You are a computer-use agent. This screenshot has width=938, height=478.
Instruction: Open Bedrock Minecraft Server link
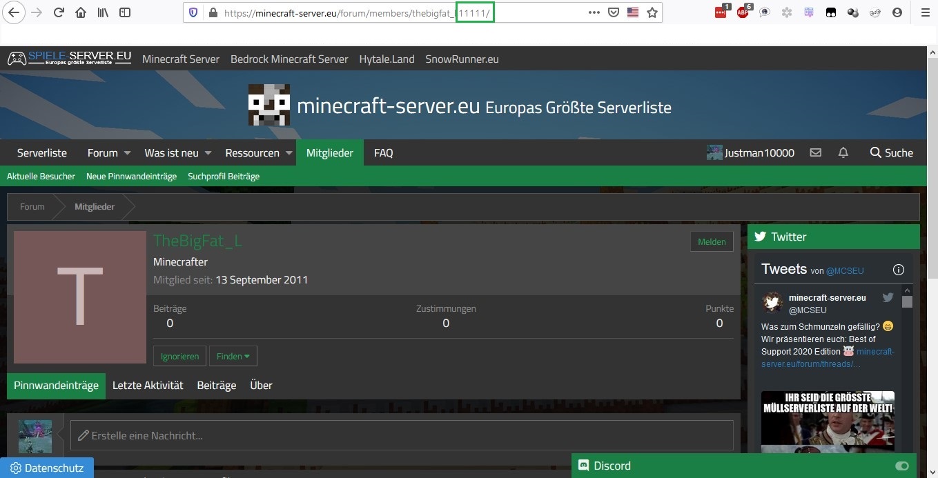coord(289,59)
